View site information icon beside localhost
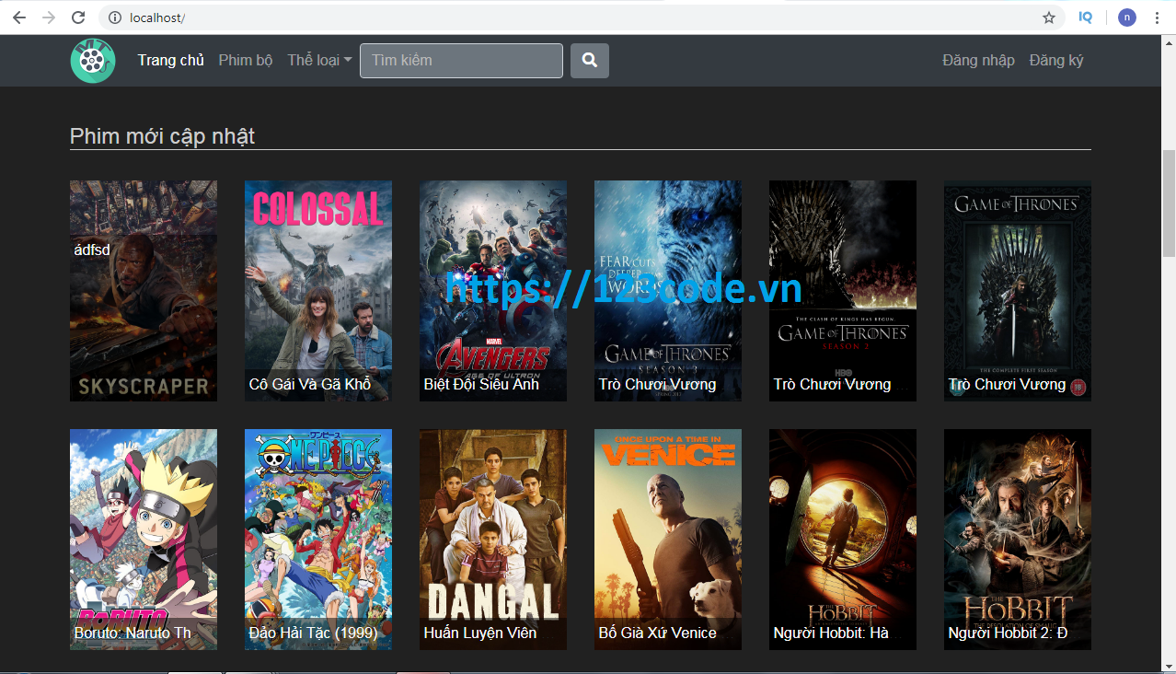The image size is (1176, 674). pyautogui.click(x=114, y=17)
